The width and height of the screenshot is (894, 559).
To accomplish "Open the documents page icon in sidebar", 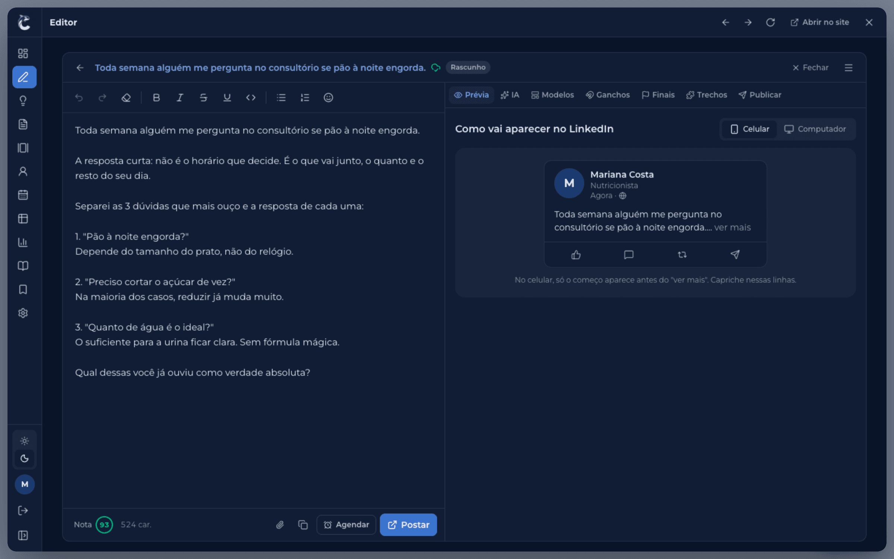I will click(23, 124).
